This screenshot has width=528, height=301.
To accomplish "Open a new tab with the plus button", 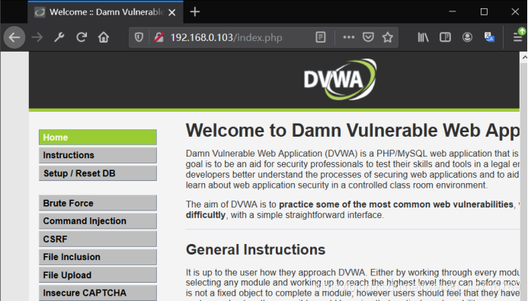I will tap(195, 12).
